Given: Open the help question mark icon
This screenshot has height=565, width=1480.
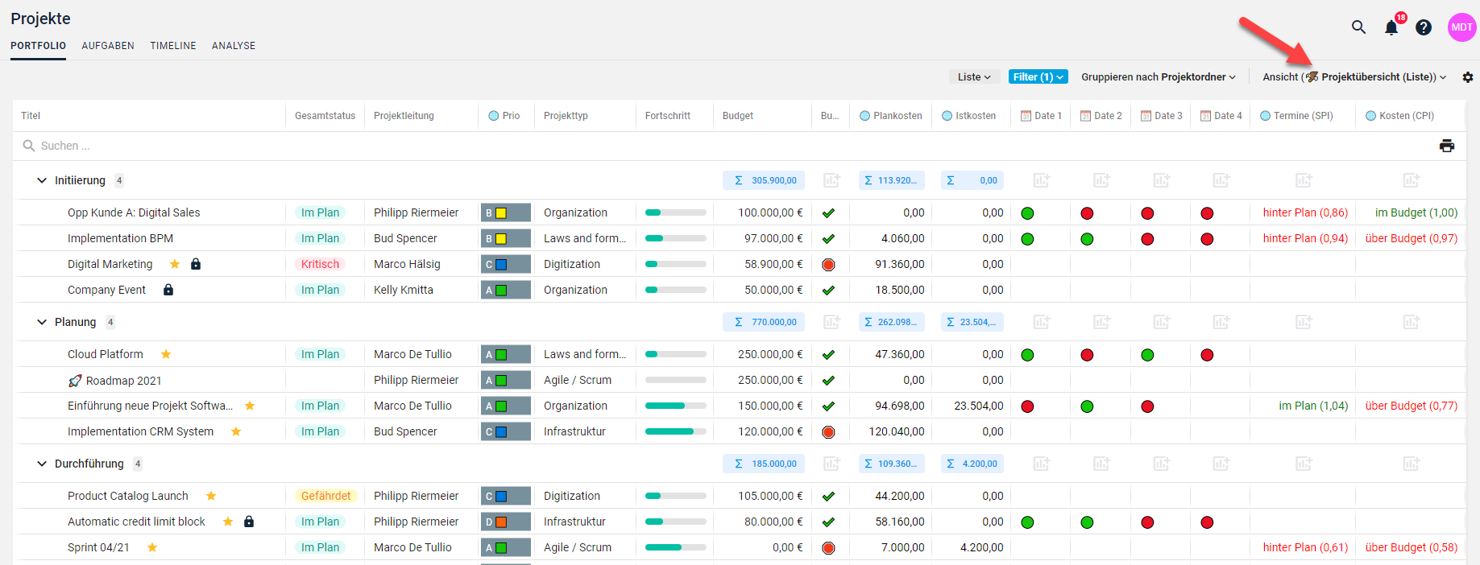Looking at the screenshot, I should [1424, 27].
